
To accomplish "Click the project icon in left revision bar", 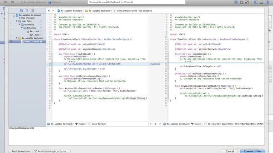I will click(x=49, y=124).
